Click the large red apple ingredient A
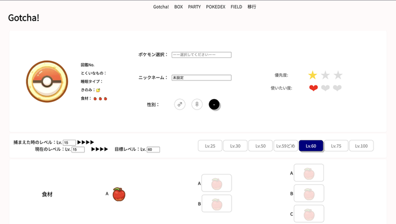This screenshot has height=224, width=396. click(x=119, y=194)
